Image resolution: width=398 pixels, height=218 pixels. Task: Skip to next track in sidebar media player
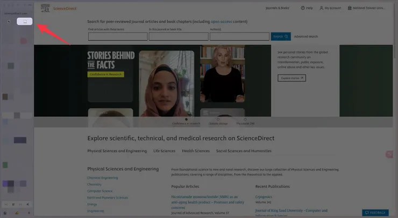(x=20, y=205)
